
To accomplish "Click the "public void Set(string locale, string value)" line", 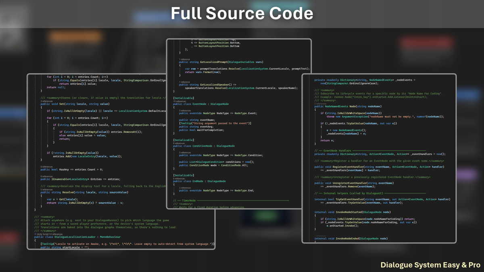I will (75, 104).
